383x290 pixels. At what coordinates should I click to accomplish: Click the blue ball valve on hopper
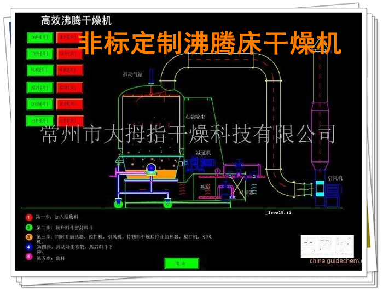tap(151, 168)
